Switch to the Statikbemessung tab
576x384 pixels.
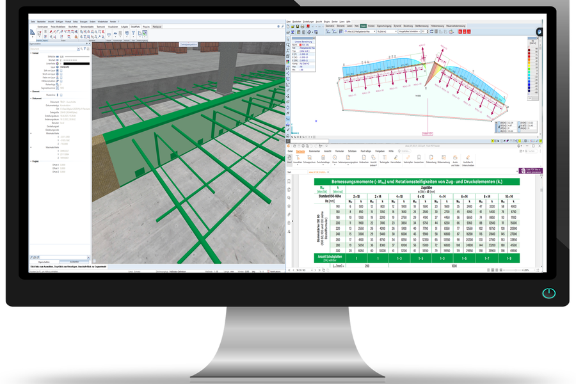click(x=421, y=26)
